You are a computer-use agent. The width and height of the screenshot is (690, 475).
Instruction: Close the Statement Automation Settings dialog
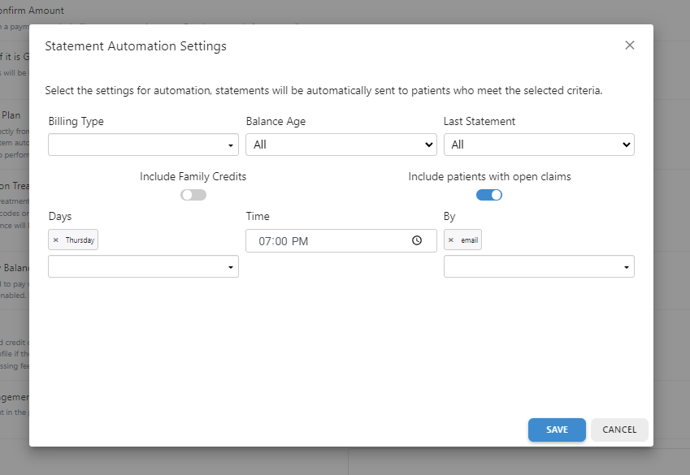coord(630,45)
